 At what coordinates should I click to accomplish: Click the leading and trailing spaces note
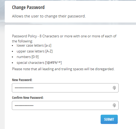[x=63, y=69]
